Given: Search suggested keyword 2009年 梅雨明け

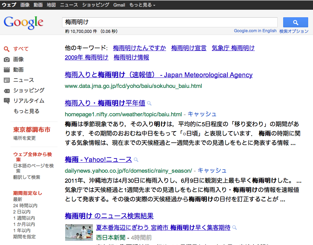Looking at the screenshot, I should 87,57.
